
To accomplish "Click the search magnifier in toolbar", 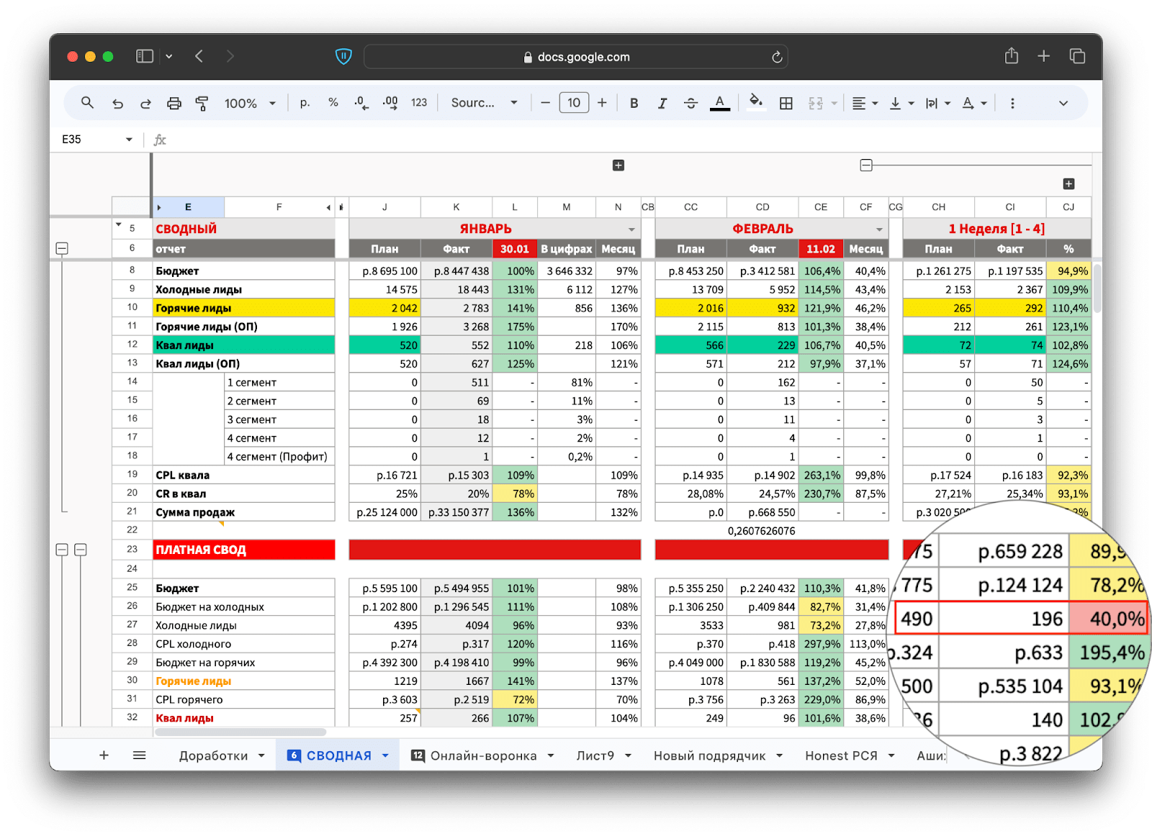I will [x=87, y=103].
